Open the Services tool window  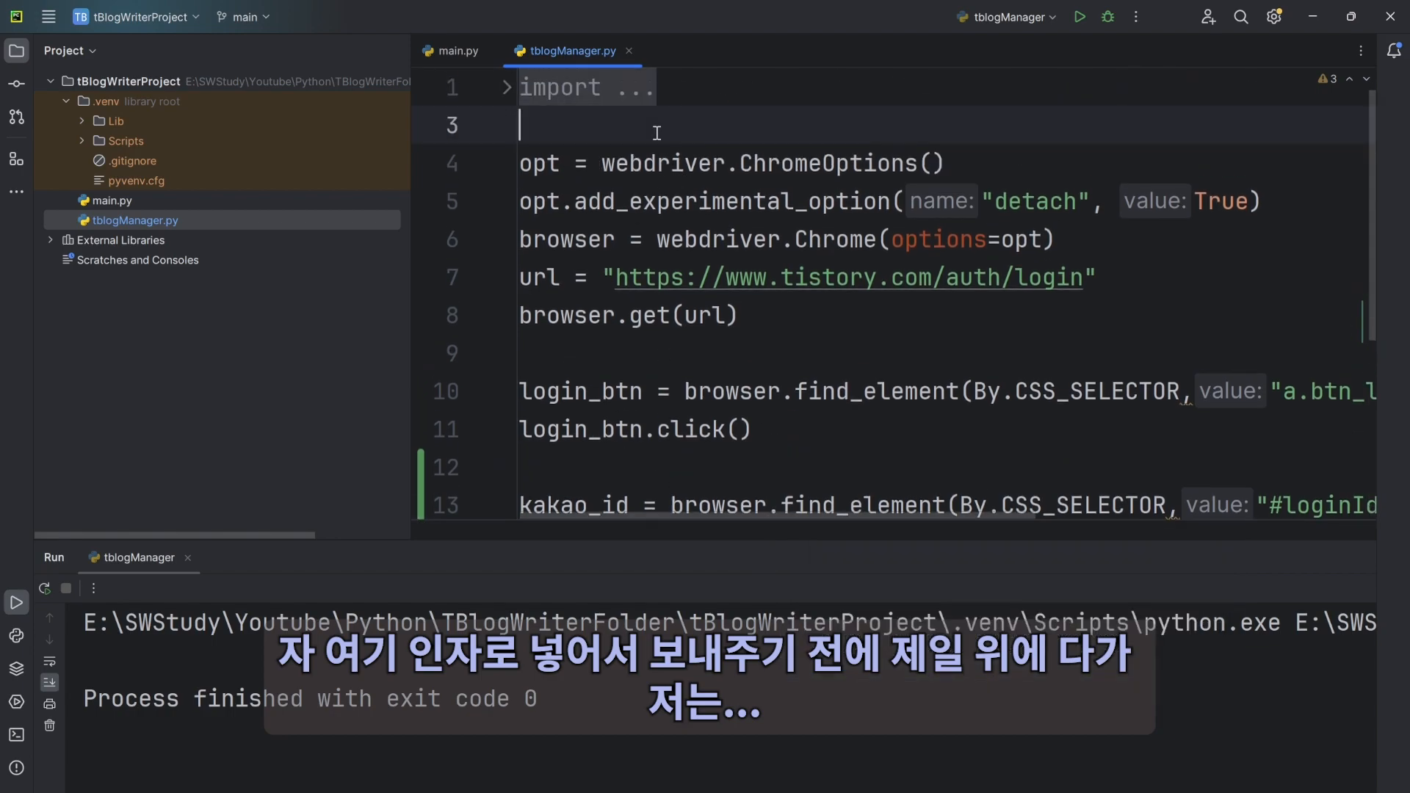(16, 702)
